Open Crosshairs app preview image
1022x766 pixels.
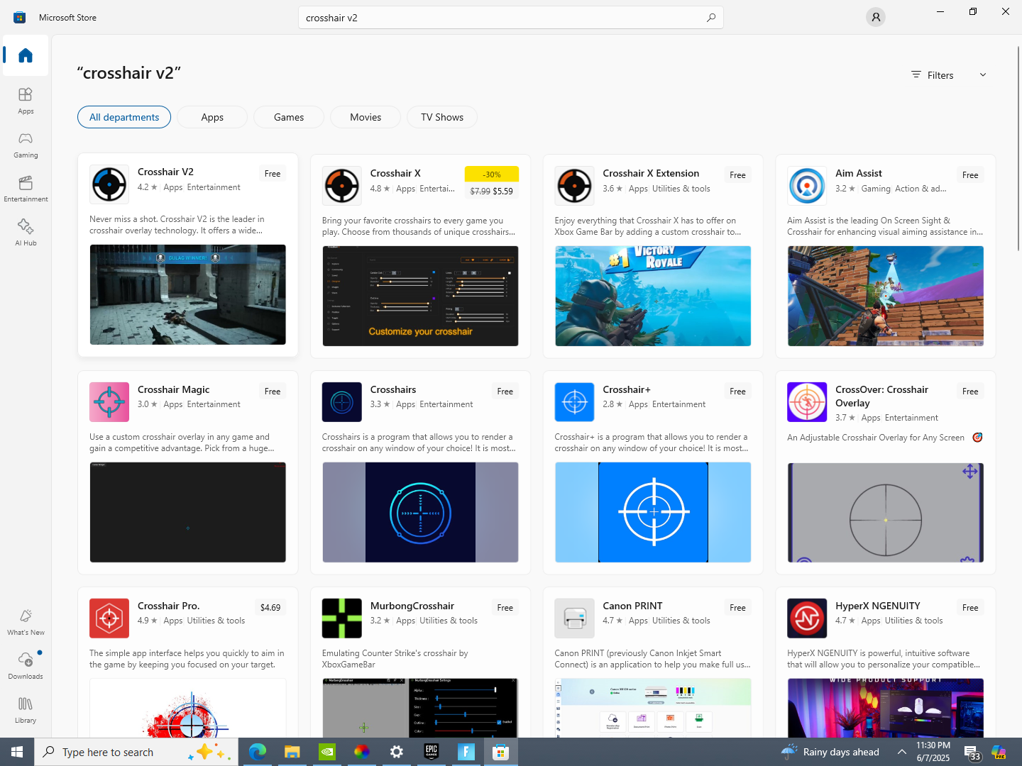pos(420,512)
